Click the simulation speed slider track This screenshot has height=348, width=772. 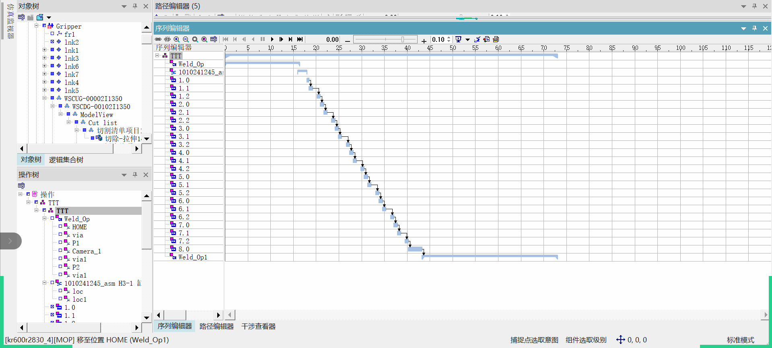[385, 39]
